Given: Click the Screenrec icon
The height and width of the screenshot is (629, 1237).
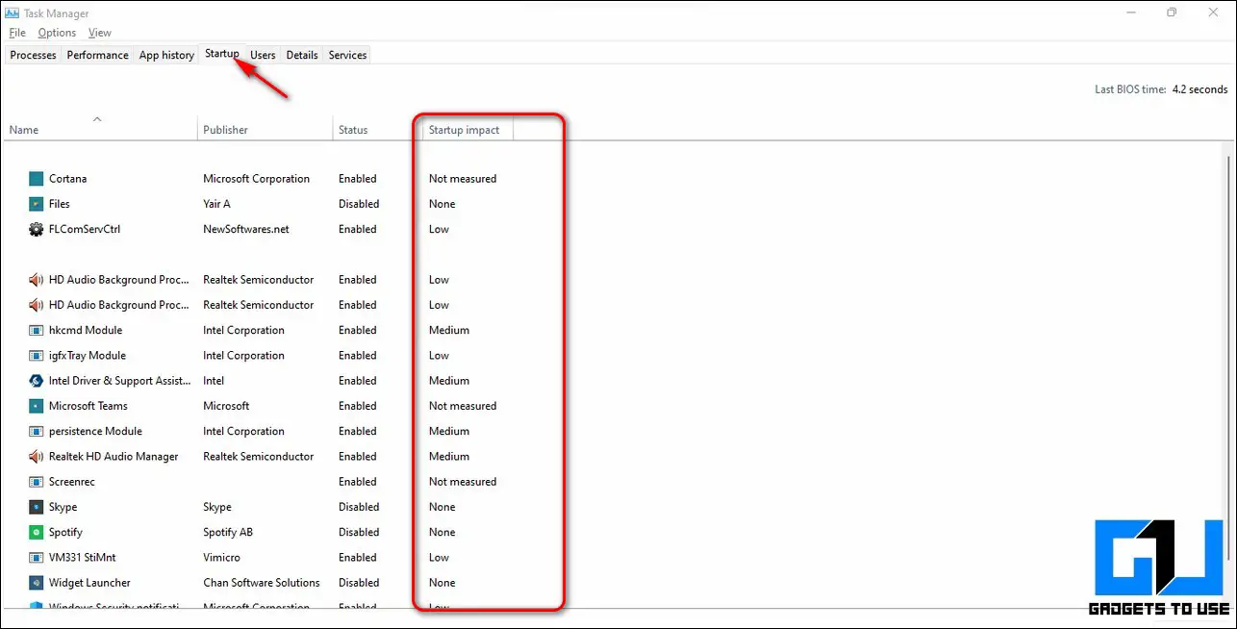Looking at the screenshot, I should pyautogui.click(x=37, y=482).
